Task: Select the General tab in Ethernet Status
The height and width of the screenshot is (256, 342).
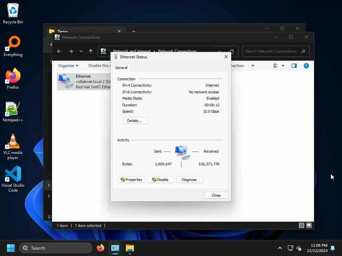Action: click(121, 68)
